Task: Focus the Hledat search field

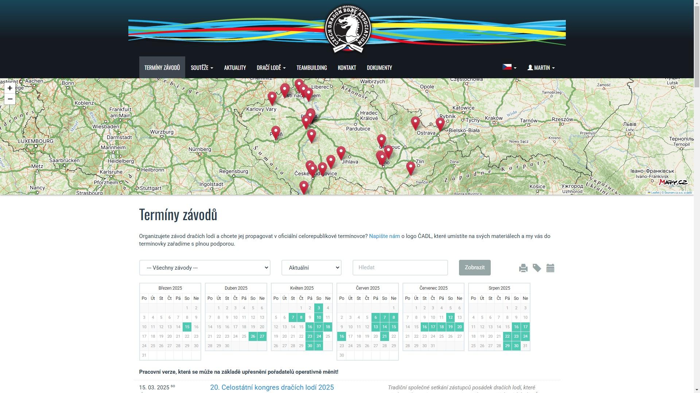Action: click(x=400, y=267)
